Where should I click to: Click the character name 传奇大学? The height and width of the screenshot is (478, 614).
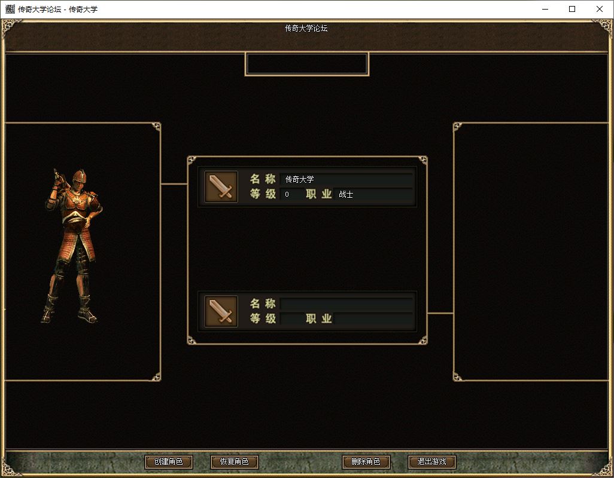300,179
